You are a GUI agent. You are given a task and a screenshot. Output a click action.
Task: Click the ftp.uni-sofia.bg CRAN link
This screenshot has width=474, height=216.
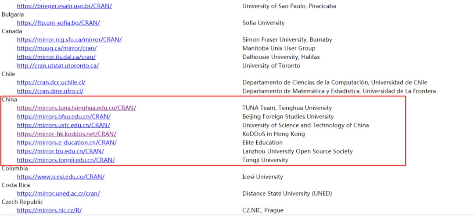coord(58,23)
